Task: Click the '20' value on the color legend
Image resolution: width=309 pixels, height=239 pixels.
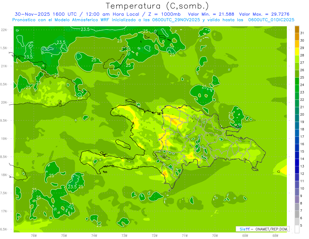Action: [x=302, y=114]
